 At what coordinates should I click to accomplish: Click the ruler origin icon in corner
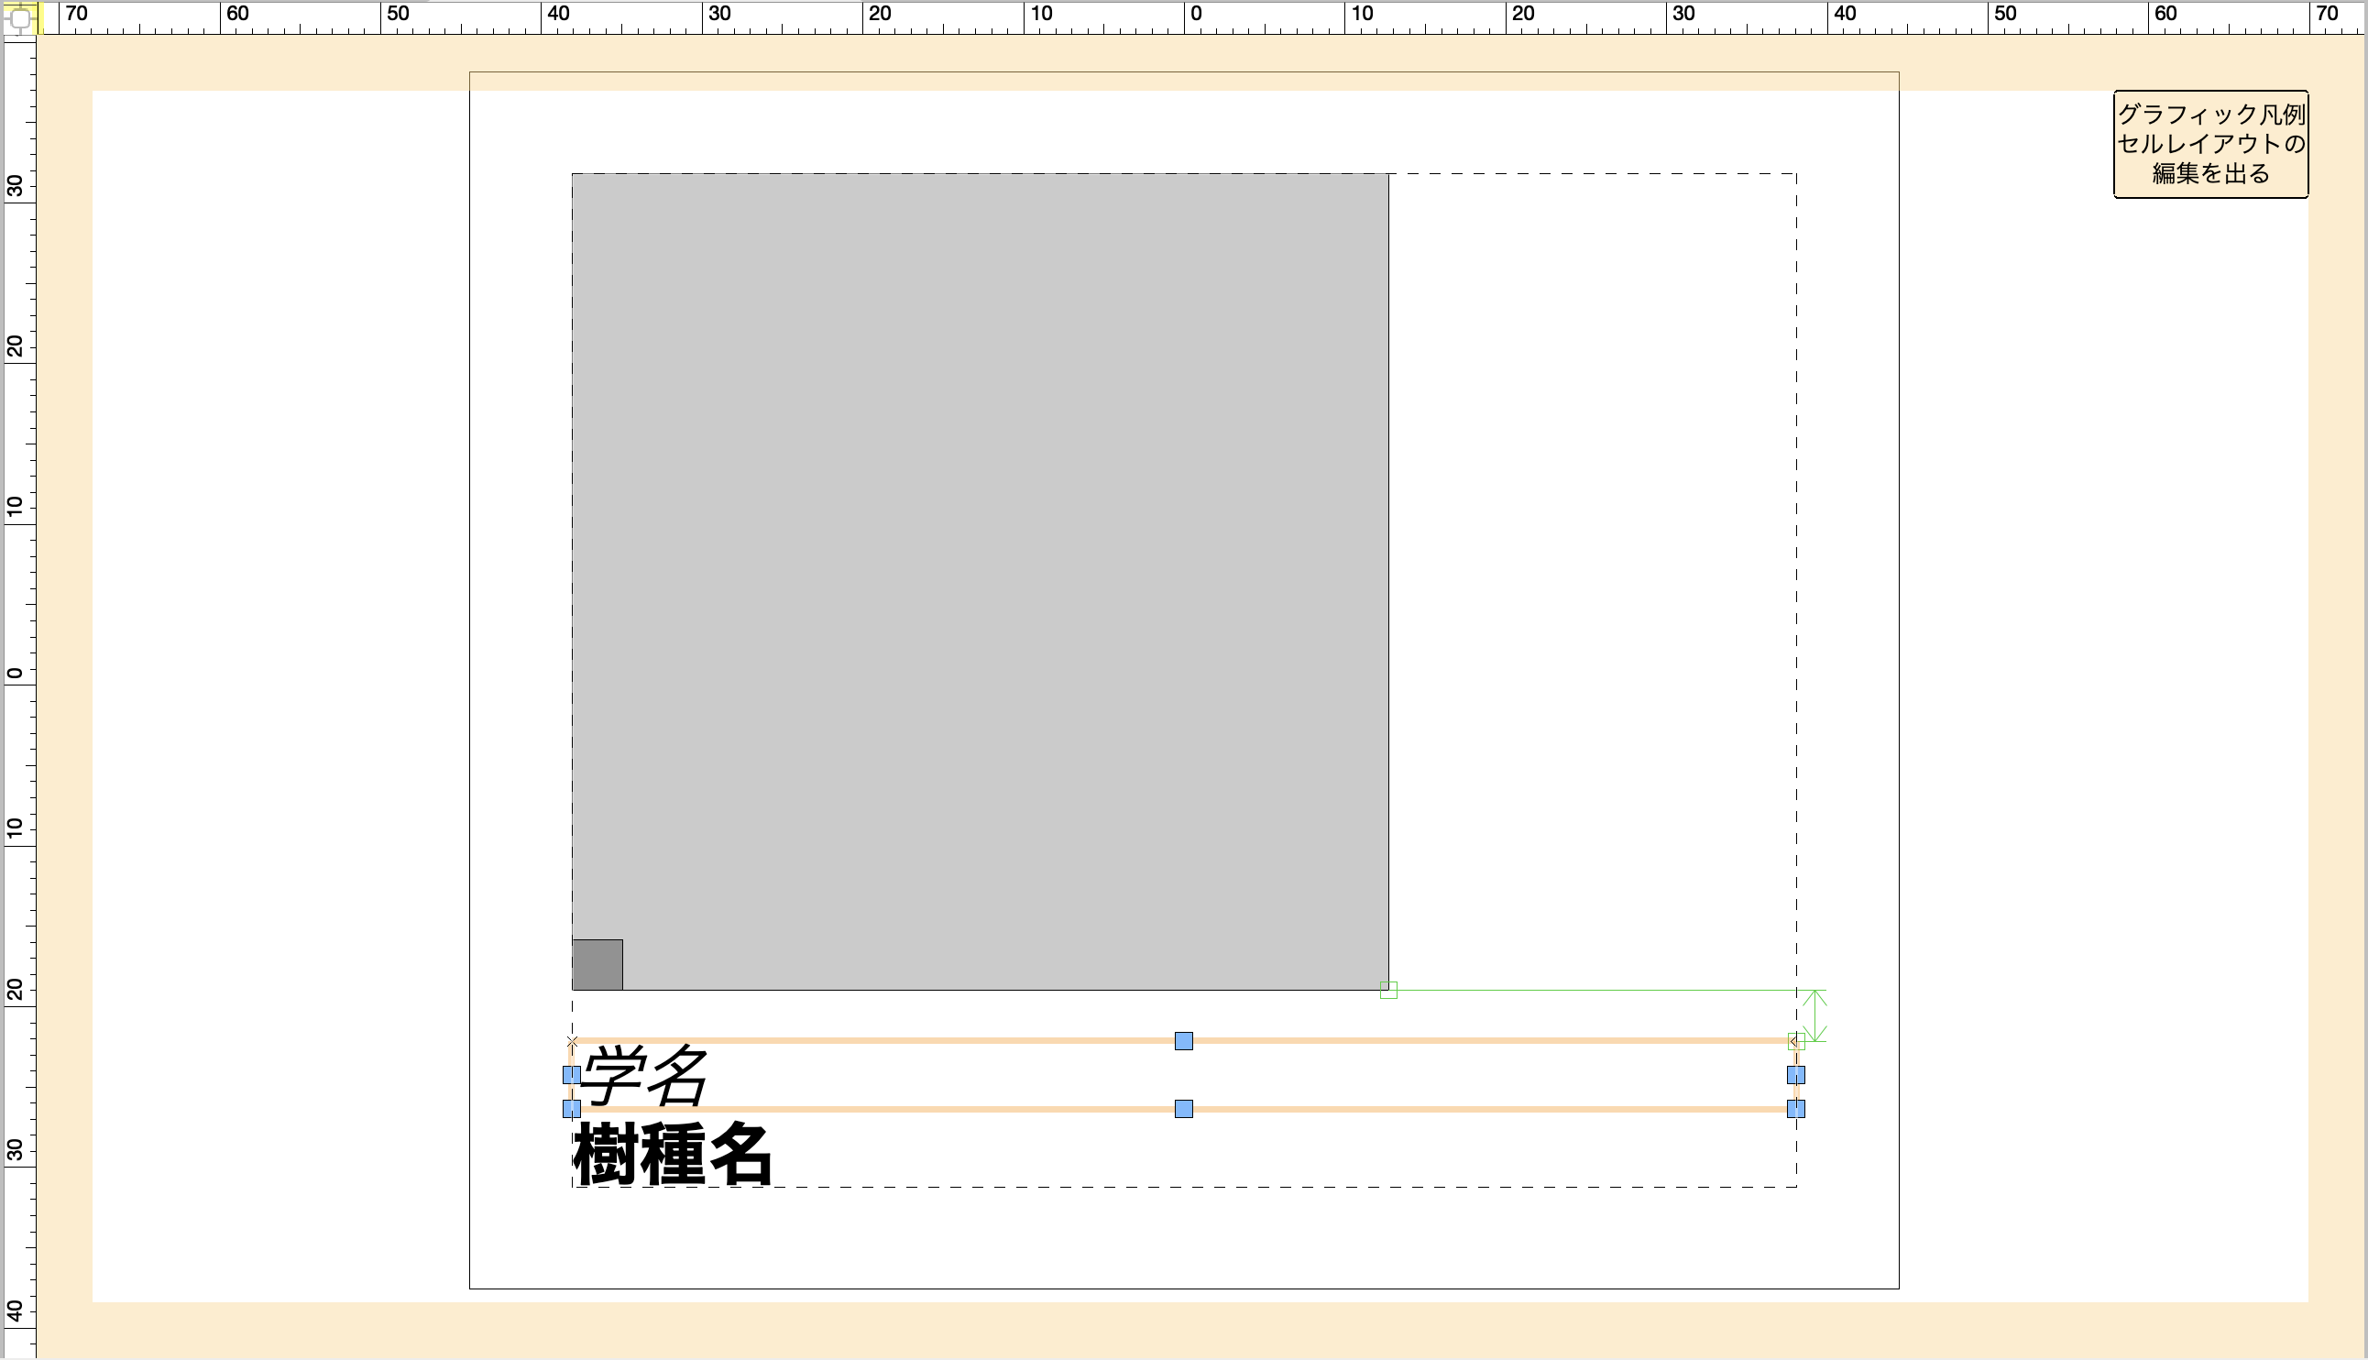point(19,16)
